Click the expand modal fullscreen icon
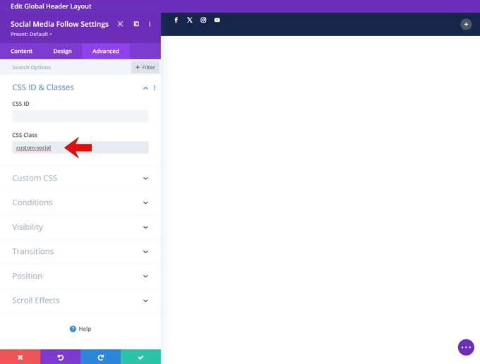Screen dimensions: 480x364 [120, 24]
